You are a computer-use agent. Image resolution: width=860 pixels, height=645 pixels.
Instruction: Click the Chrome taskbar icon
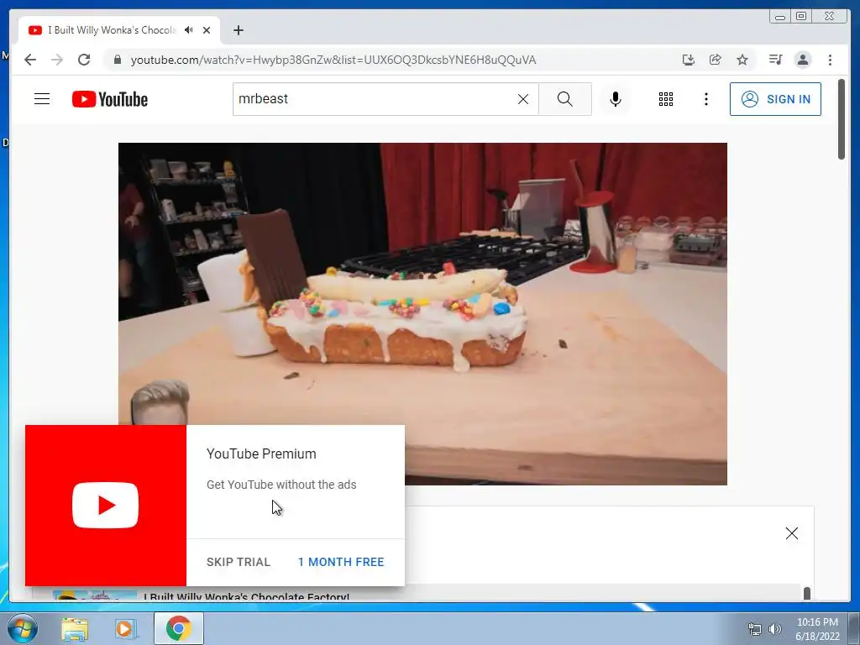(178, 628)
